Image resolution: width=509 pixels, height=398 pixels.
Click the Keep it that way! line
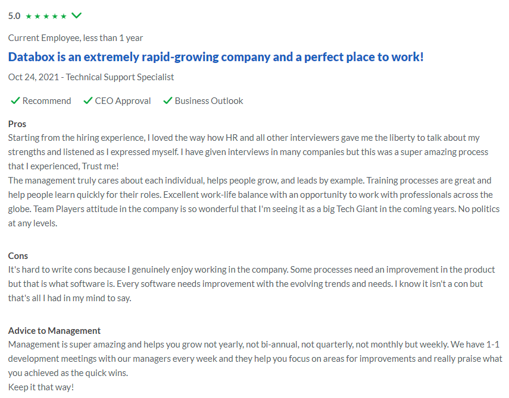tap(41, 387)
